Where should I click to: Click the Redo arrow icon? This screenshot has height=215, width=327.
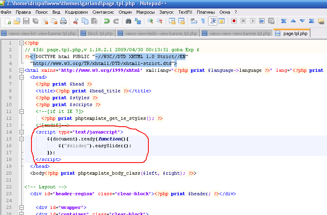(116, 21)
